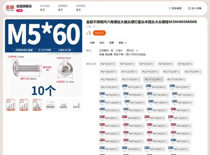This screenshot has width=210, height=155.
Task: Click the M3*12 option image icon
Action: 175,95
